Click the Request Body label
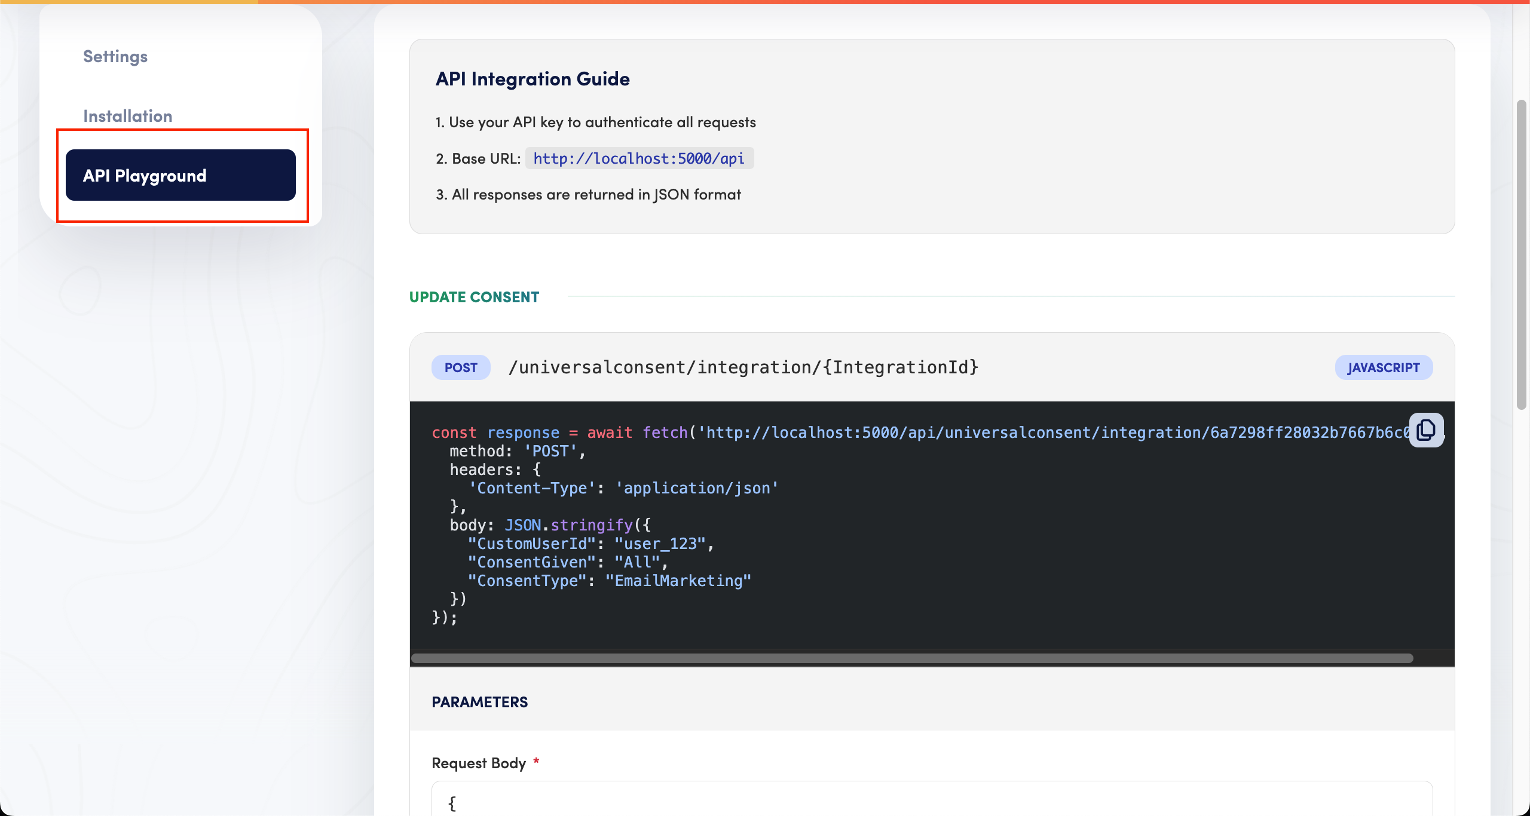This screenshot has width=1530, height=816. coord(479,763)
